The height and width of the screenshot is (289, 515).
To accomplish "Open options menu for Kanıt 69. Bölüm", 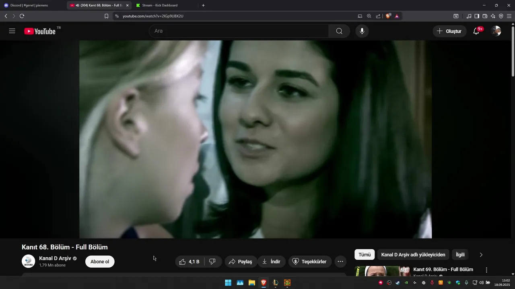I will pos(486,270).
